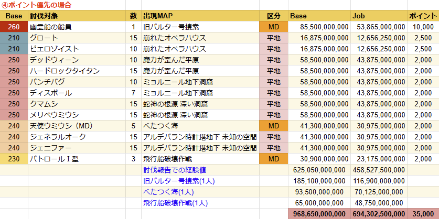Click the MD tag in the 幽霊船の船員 row
This screenshot has height=219, width=439.
[274, 27]
